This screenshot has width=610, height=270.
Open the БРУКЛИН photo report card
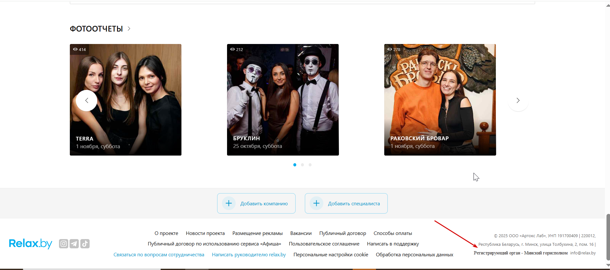(x=283, y=100)
